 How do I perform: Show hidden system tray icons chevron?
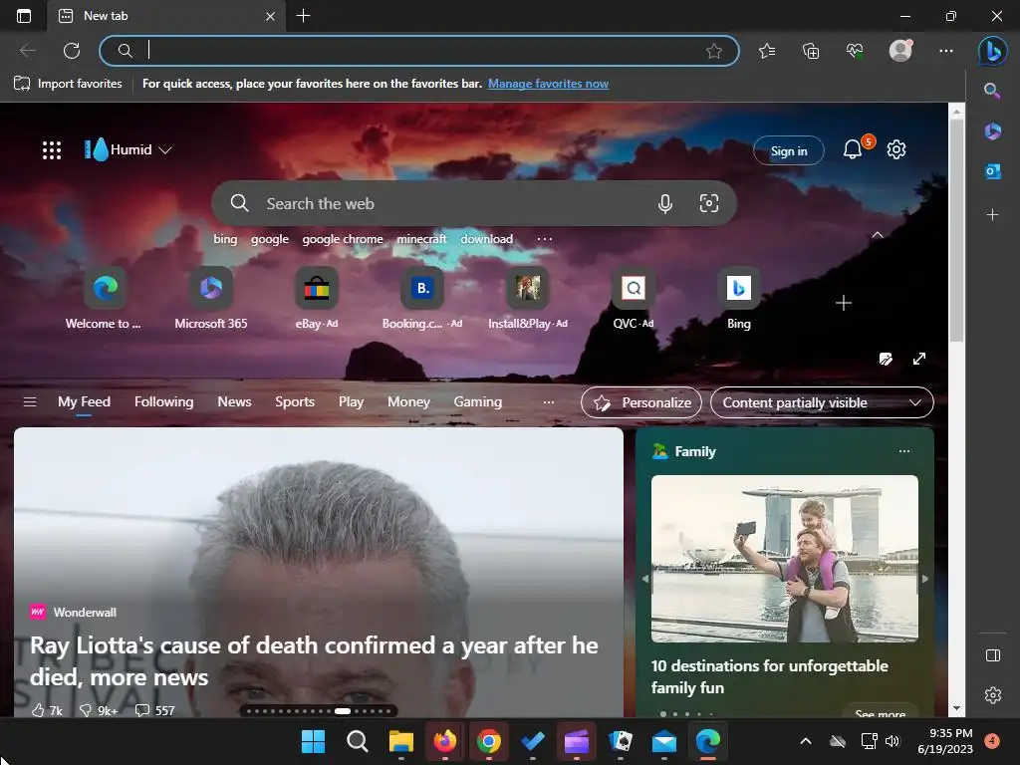[805, 741]
